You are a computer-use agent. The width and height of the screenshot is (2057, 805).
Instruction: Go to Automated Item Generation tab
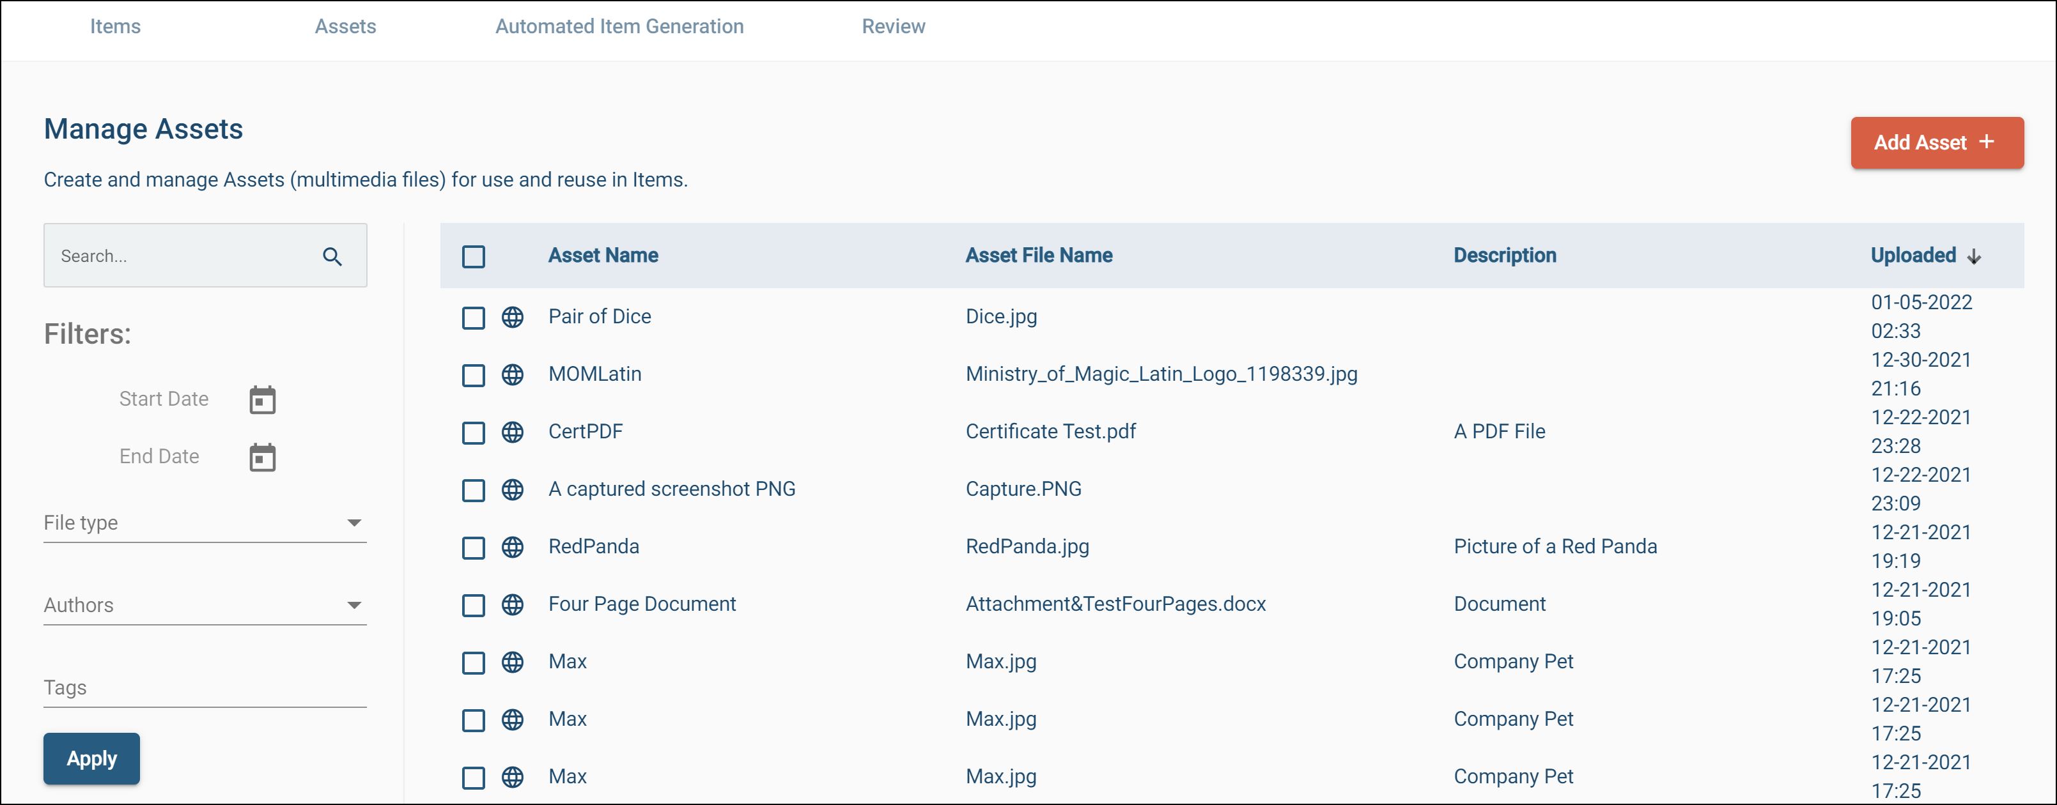pos(619,26)
